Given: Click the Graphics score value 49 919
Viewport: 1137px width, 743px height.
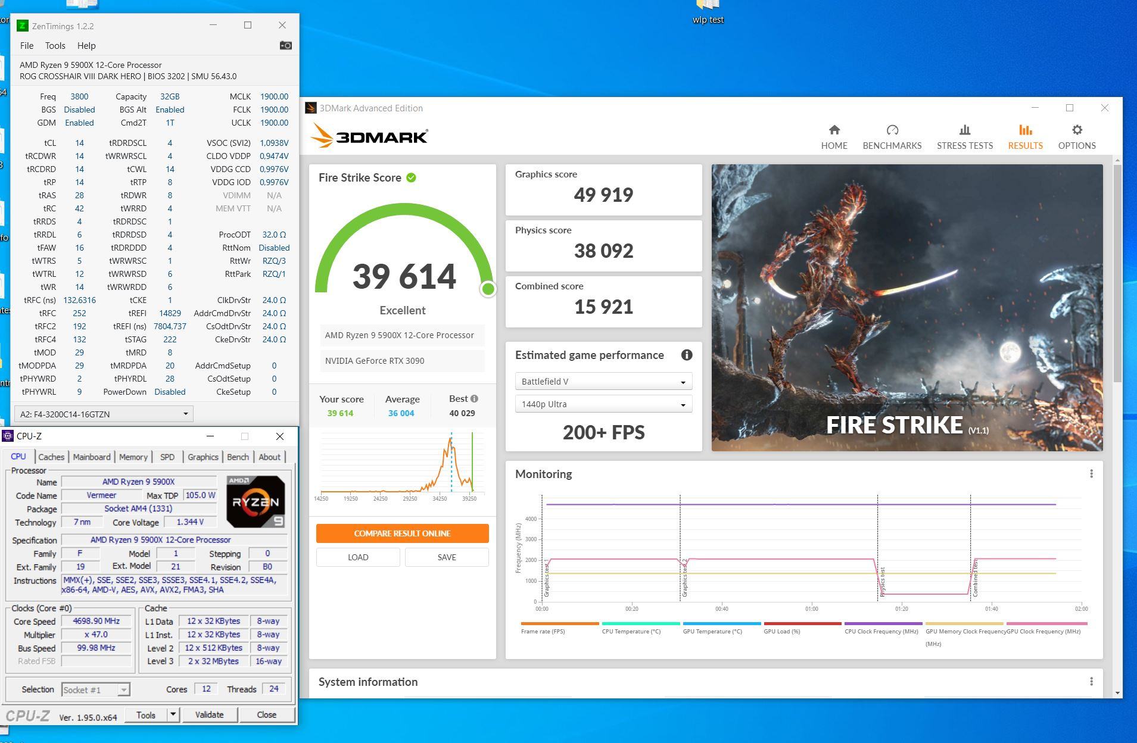Looking at the screenshot, I should pos(603,195).
